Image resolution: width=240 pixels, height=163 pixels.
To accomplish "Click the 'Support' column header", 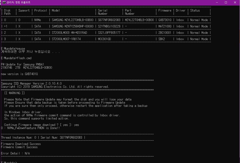I will point(24,10).
